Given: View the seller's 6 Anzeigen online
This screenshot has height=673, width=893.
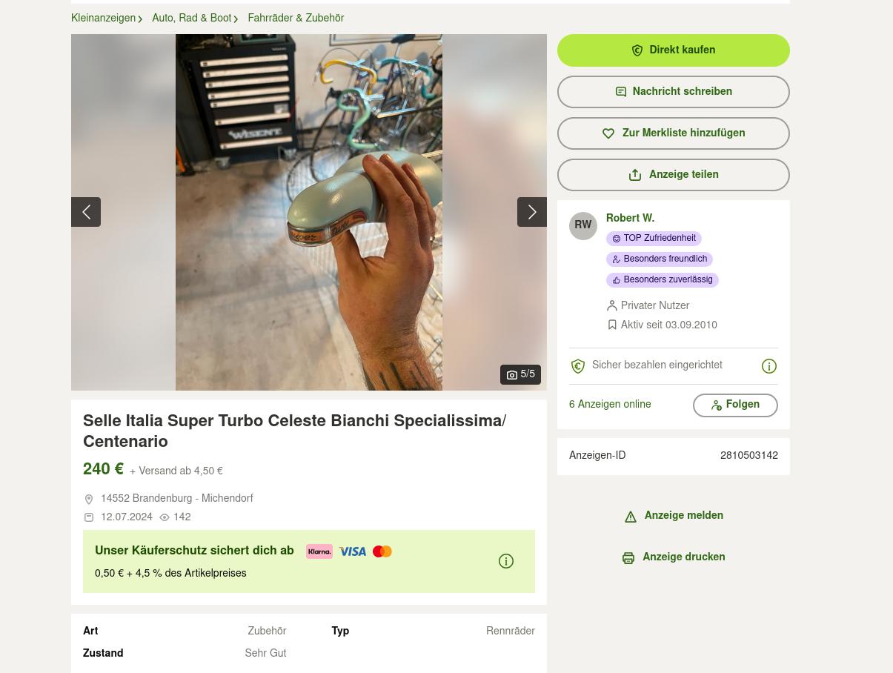Looking at the screenshot, I should coord(610,405).
